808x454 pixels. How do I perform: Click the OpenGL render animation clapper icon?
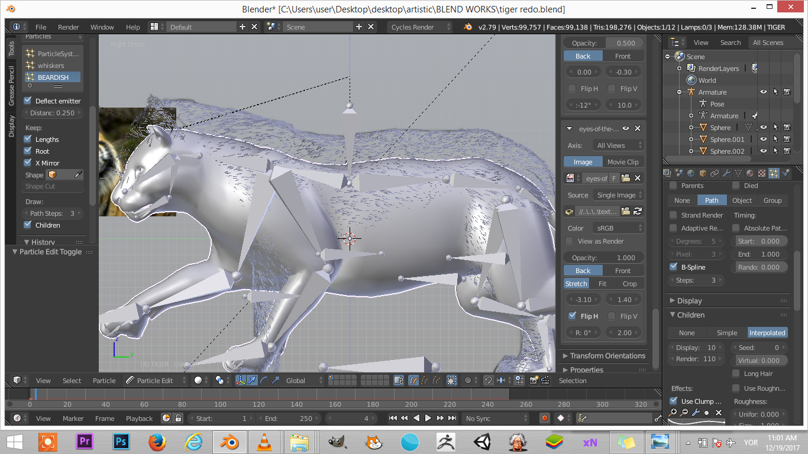tap(545, 380)
